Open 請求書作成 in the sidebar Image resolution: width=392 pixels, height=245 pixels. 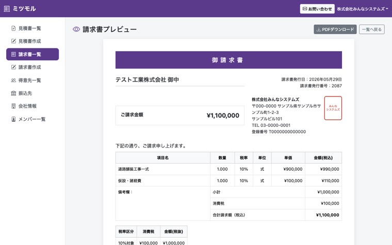(x=32, y=67)
